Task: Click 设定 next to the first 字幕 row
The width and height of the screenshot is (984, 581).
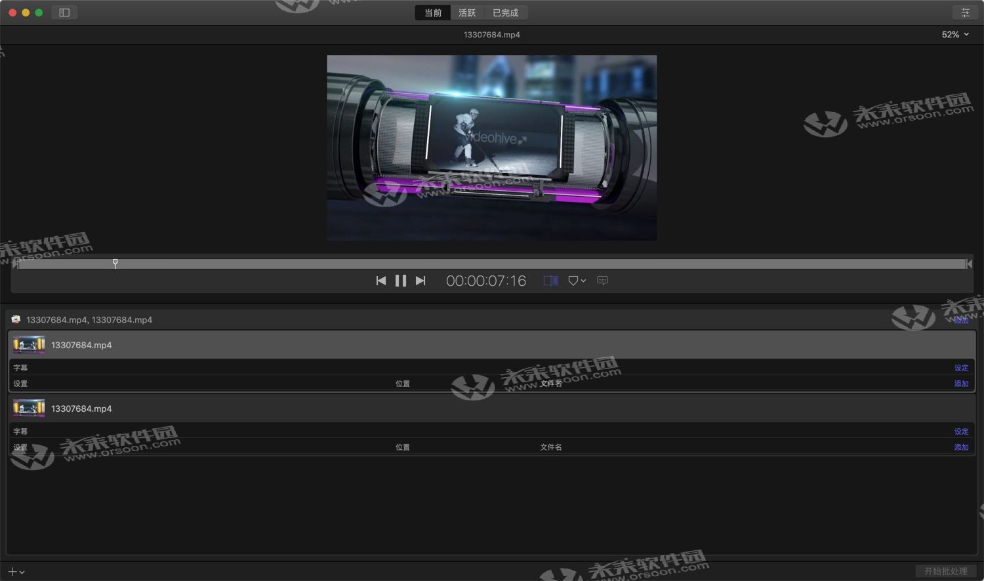Action: (961, 367)
